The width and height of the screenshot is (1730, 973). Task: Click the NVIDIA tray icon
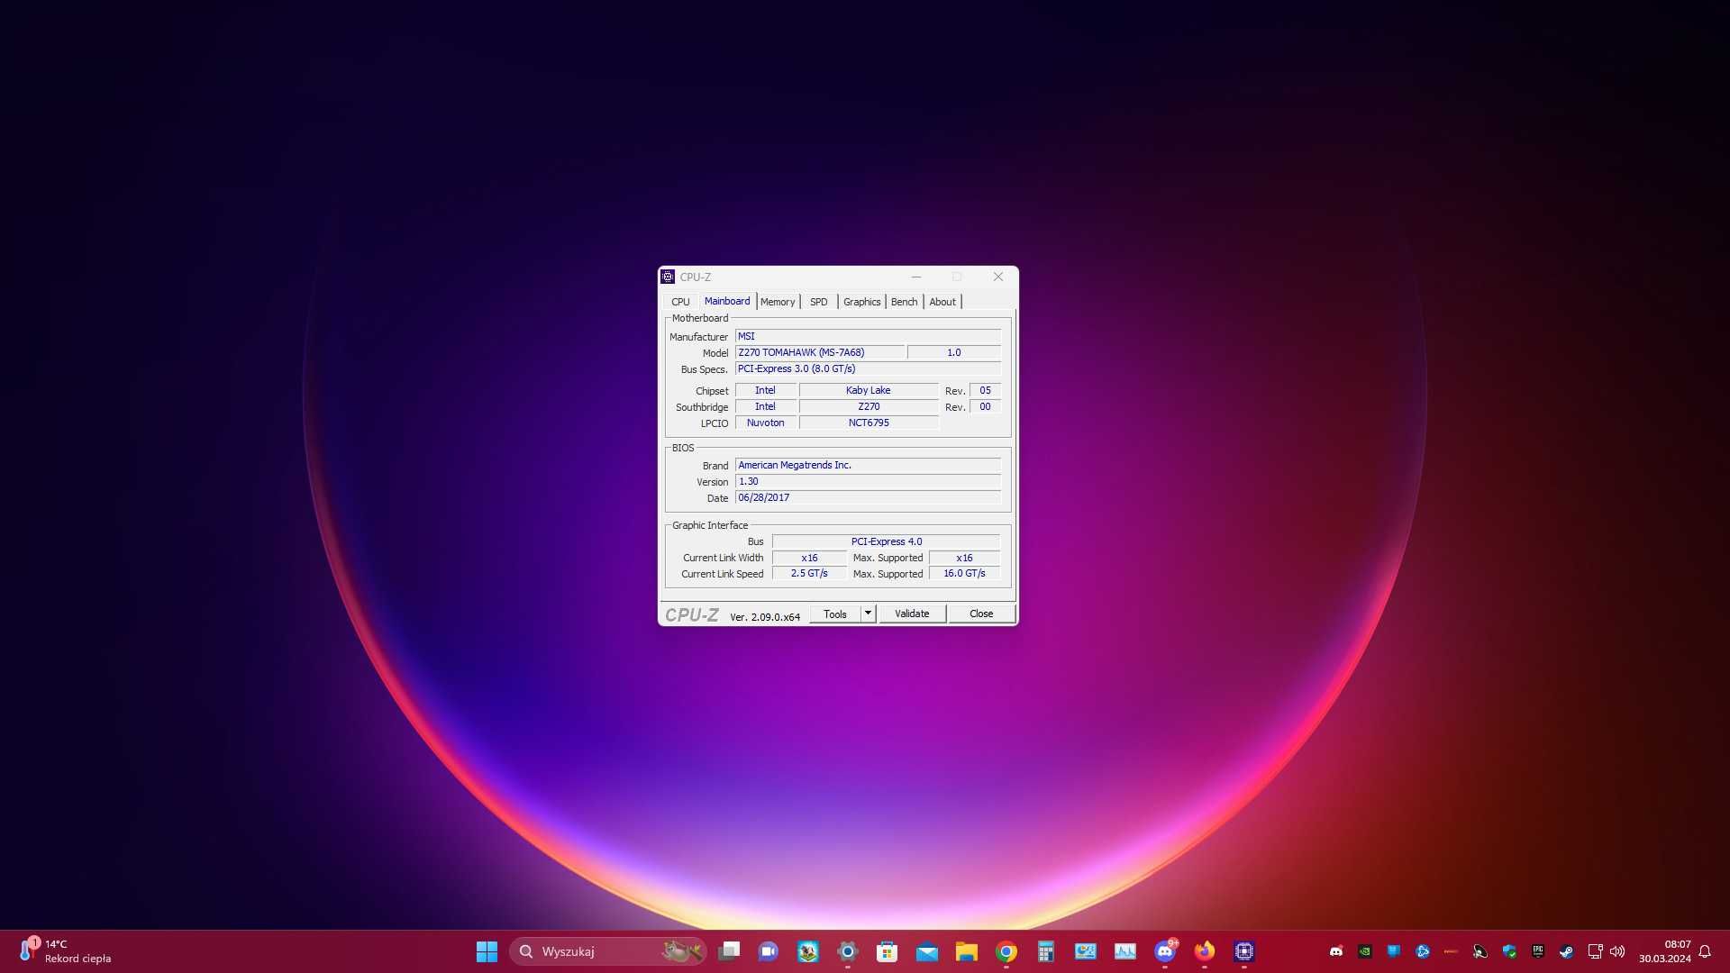1365,951
